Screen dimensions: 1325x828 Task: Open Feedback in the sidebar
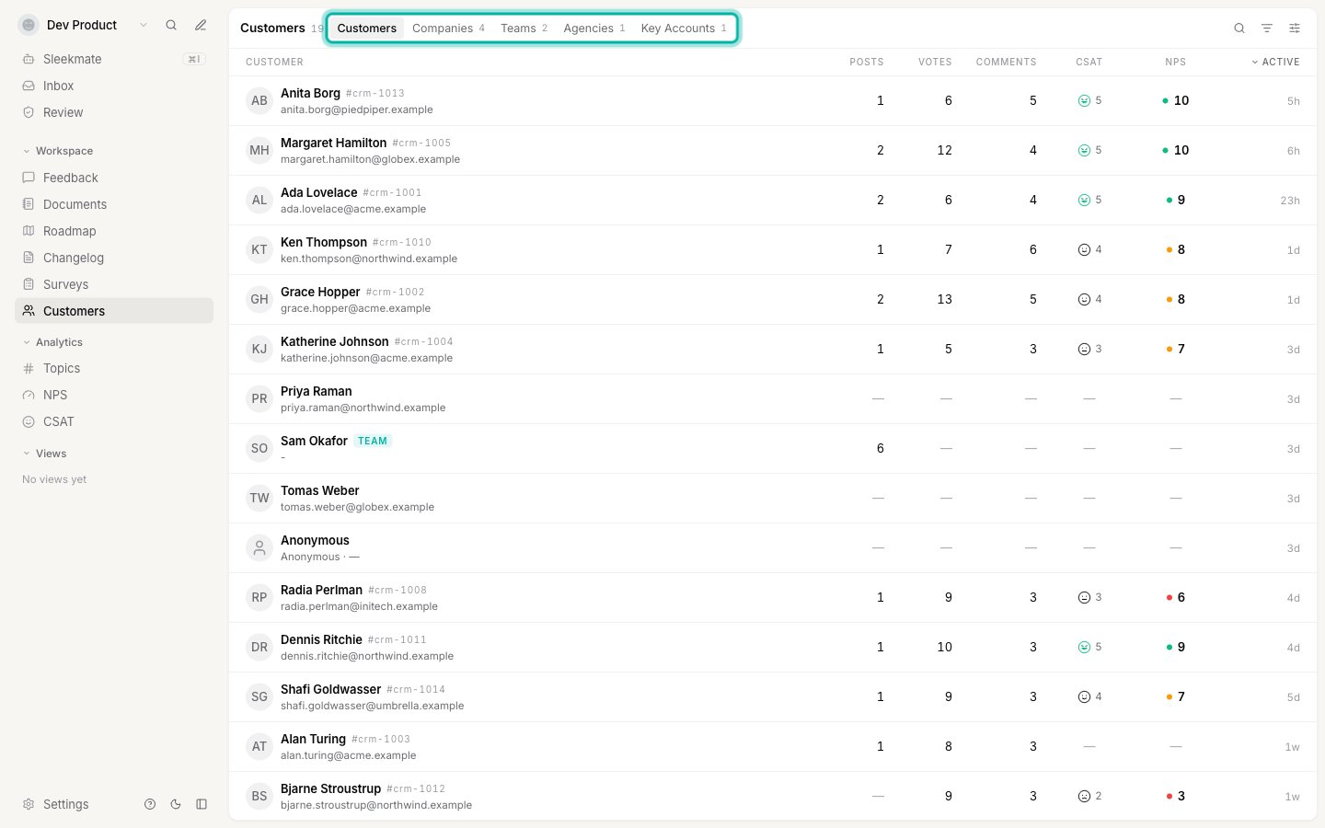pyautogui.click(x=114, y=178)
